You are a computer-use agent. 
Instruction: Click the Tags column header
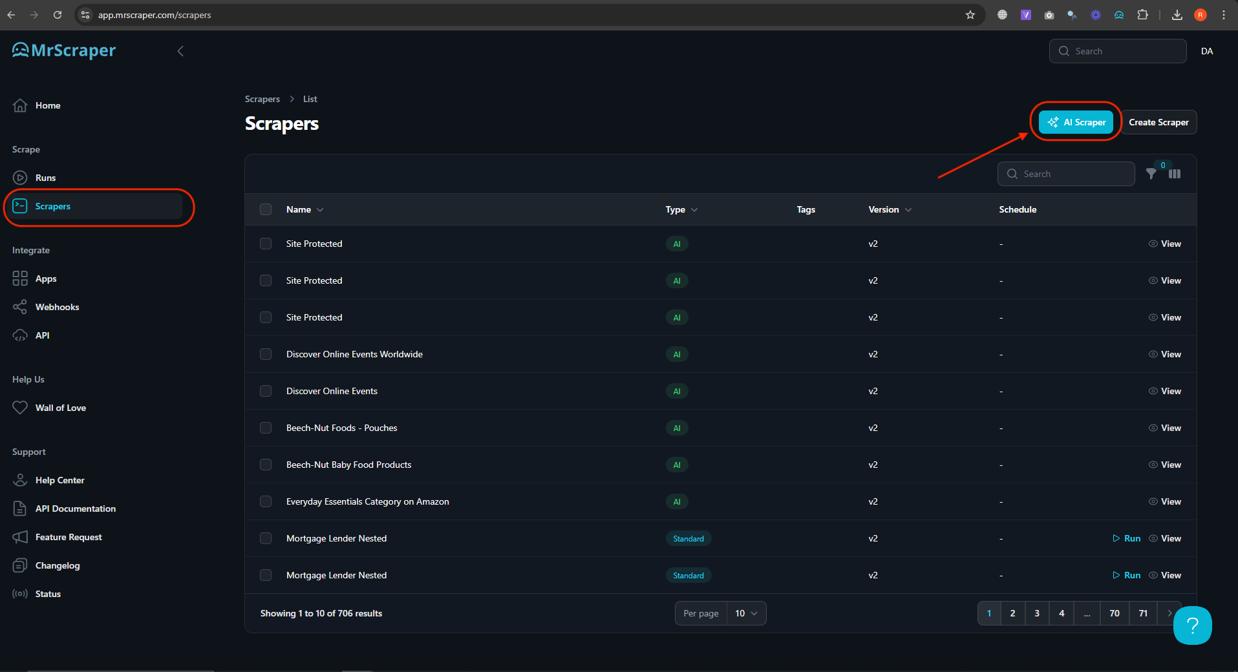click(x=806, y=209)
